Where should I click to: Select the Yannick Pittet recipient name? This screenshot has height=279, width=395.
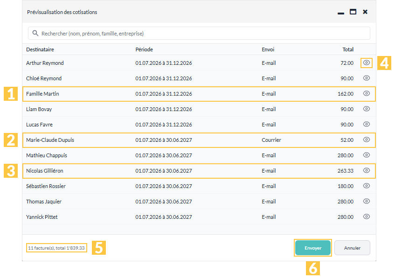(x=42, y=217)
